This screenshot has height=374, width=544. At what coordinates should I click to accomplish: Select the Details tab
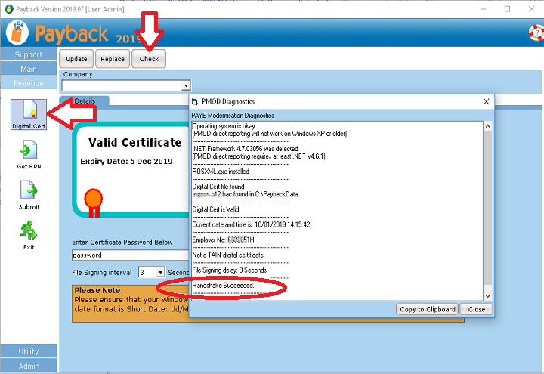point(89,100)
